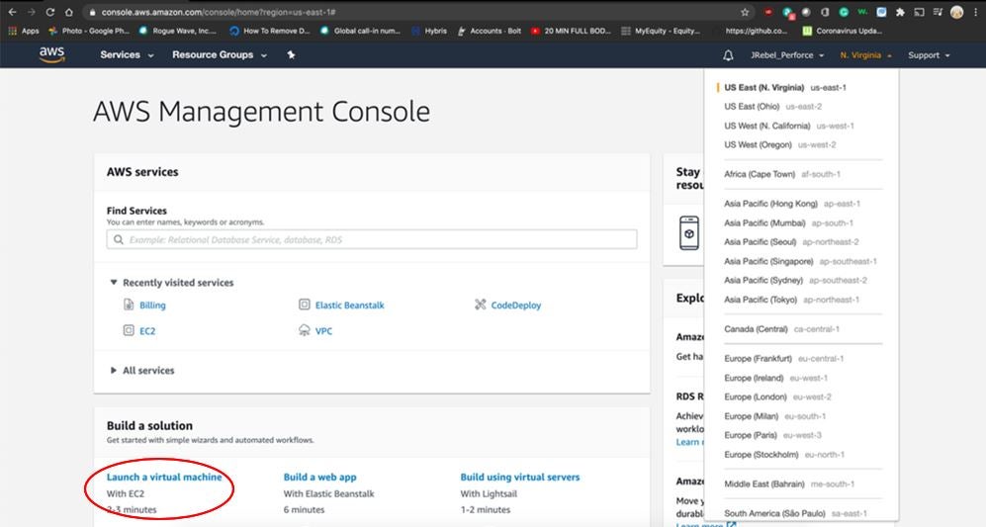Open Chrome extensions puzzle icon
The height and width of the screenshot is (527, 986).
click(900, 12)
